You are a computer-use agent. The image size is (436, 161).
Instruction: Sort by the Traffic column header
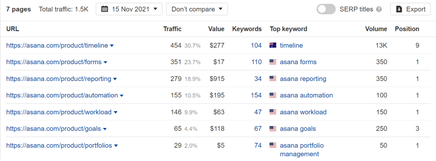point(172,29)
